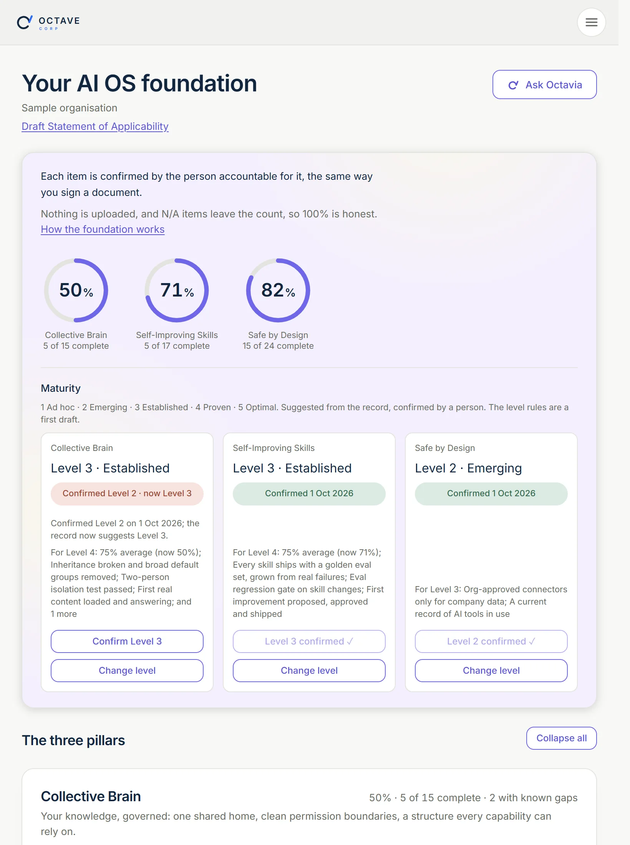
Task: Click Level 3 confirmed checkmark button
Action: [x=309, y=641]
